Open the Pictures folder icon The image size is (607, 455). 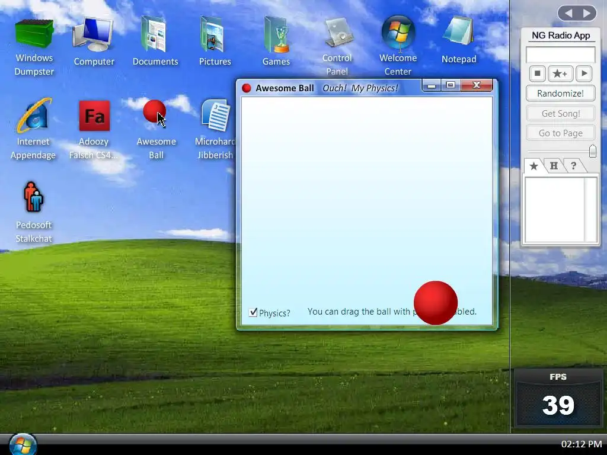[x=213, y=35]
